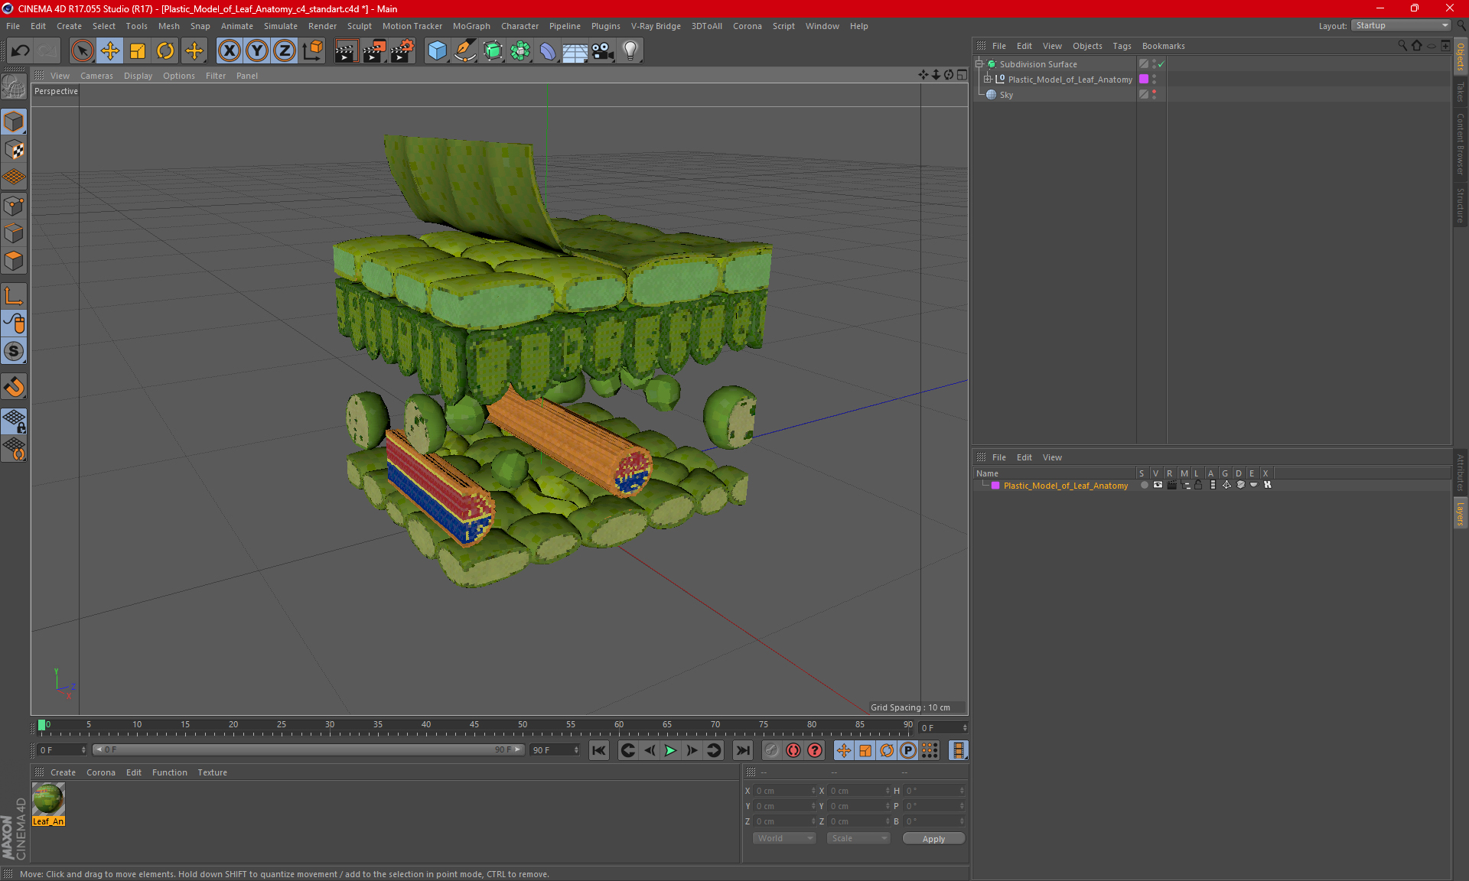Click the Make Editable icon
Image resolution: width=1469 pixels, height=881 pixels.
(14, 87)
